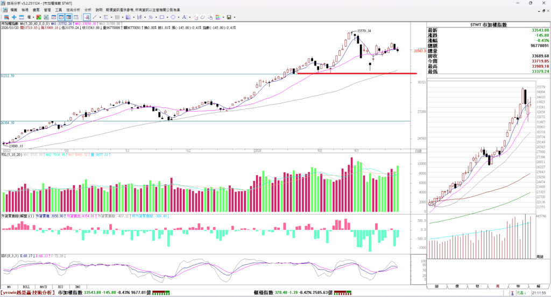The width and height of the screenshot is (551, 297).
Task: Open the 技術分析 menu
Action: pyautogui.click(x=73, y=10)
